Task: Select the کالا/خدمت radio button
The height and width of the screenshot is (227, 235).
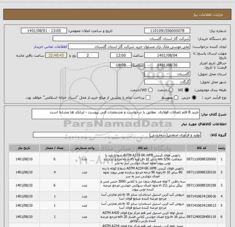Action: tap(150, 90)
